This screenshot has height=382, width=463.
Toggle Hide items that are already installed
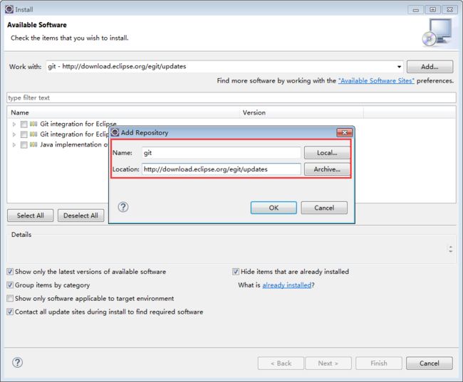click(236, 272)
